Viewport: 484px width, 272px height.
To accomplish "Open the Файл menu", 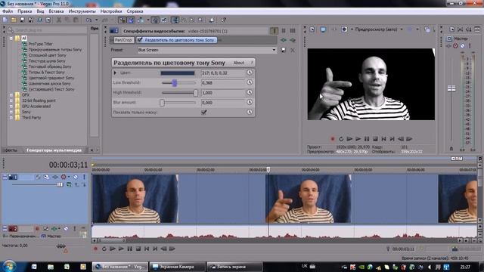I will [x=8, y=11].
